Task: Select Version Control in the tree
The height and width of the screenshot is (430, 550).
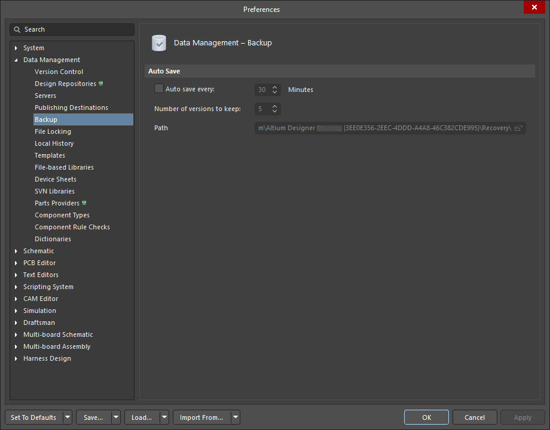Action: [x=59, y=72]
